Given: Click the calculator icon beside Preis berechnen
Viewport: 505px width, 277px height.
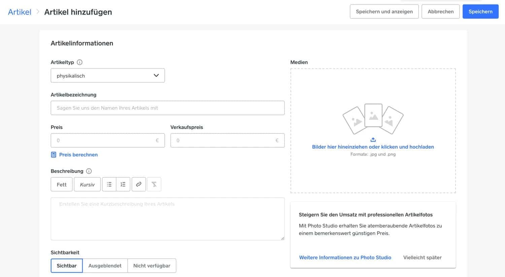Looking at the screenshot, I should pos(53,154).
